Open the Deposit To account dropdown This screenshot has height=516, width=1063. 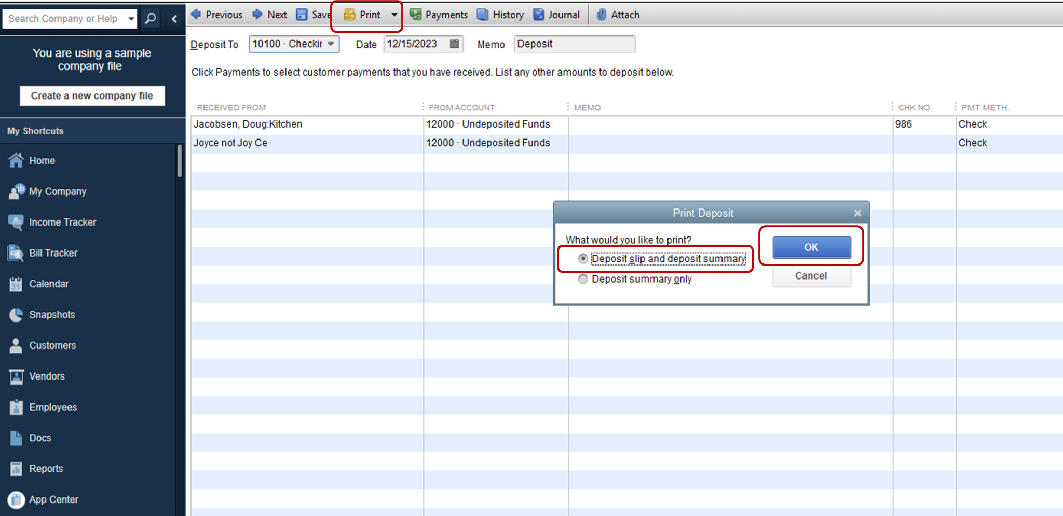coord(331,44)
